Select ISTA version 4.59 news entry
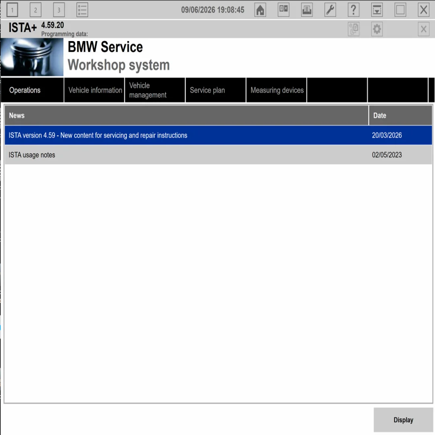 point(218,135)
